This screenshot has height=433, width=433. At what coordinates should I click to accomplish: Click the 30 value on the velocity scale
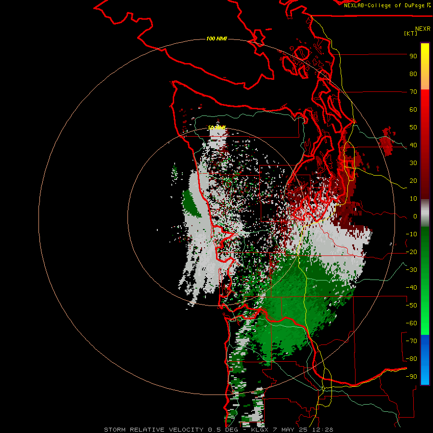pos(413,163)
